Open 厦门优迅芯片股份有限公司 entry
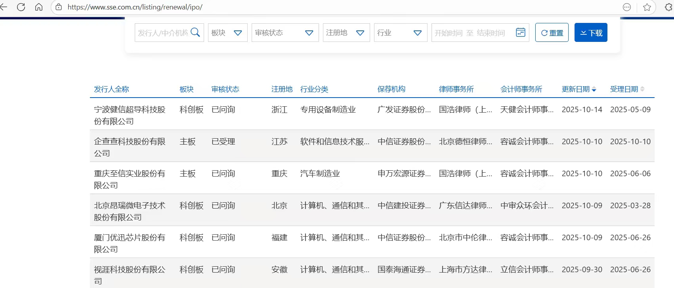Viewport: 674px width, 288px height. tap(130, 243)
